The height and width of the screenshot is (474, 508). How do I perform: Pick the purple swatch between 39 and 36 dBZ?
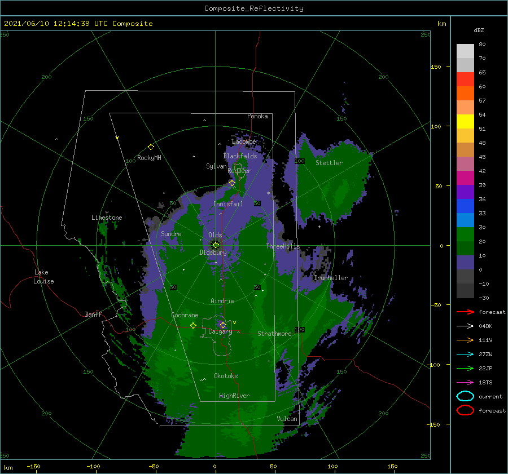[465, 192]
